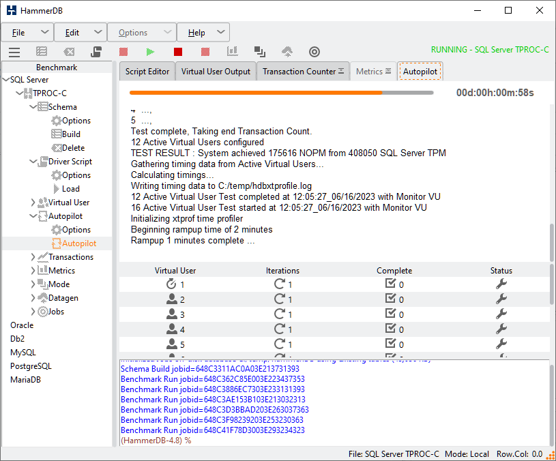Click the Autopilot toolbar icon
Image resolution: width=556 pixels, height=461 pixels.
pyautogui.click(x=205, y=52)
